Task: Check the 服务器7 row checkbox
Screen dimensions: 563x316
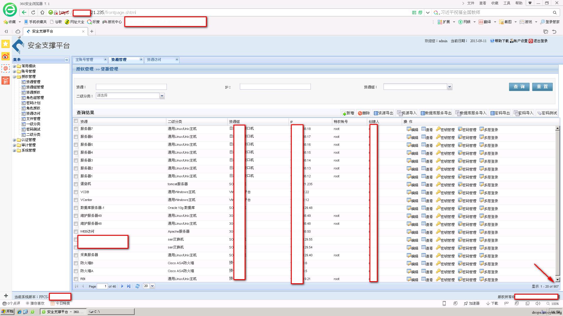Action: pyautogui.click(x=76, y=129)
